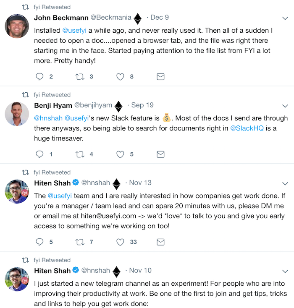Image resolution: width=294 pixels, height=308 pixels.
Task: Open @usefyi mention in John Beckmann's tweet
Action: click(x=74, y=31)
